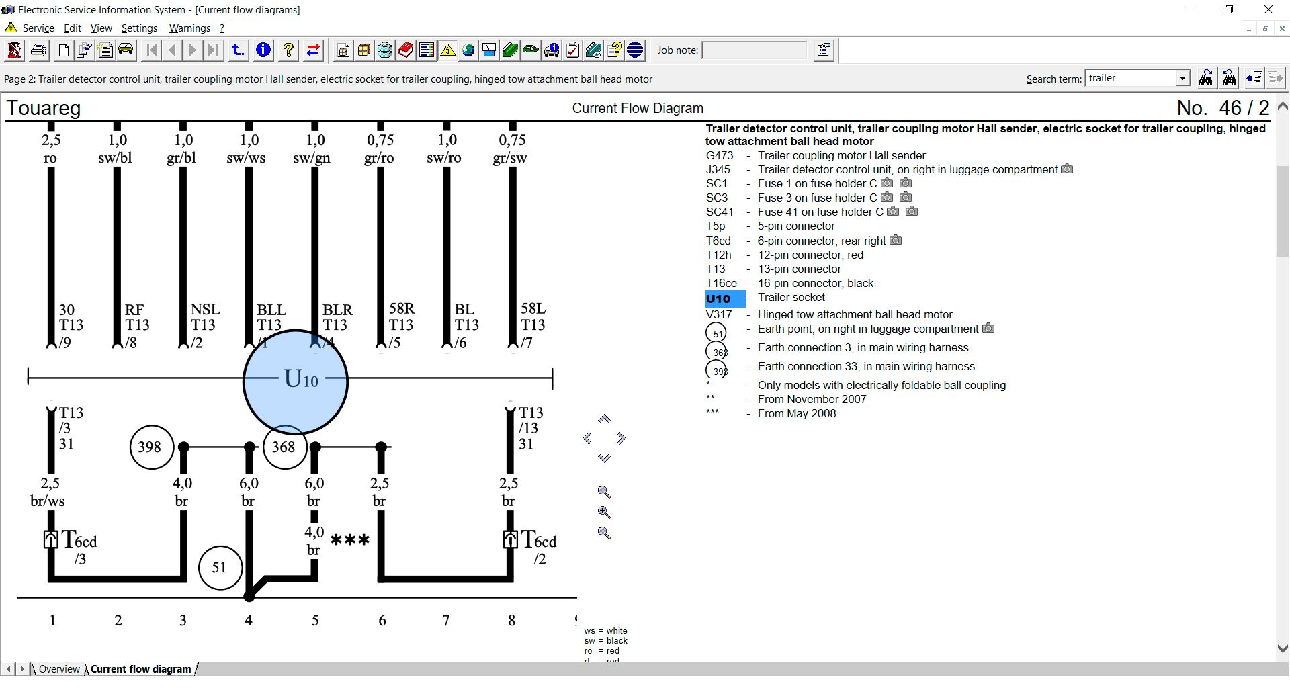Click the red-blue swap arrows icon
This screenshot has width=1290, height=692.
tap(313, 50)
